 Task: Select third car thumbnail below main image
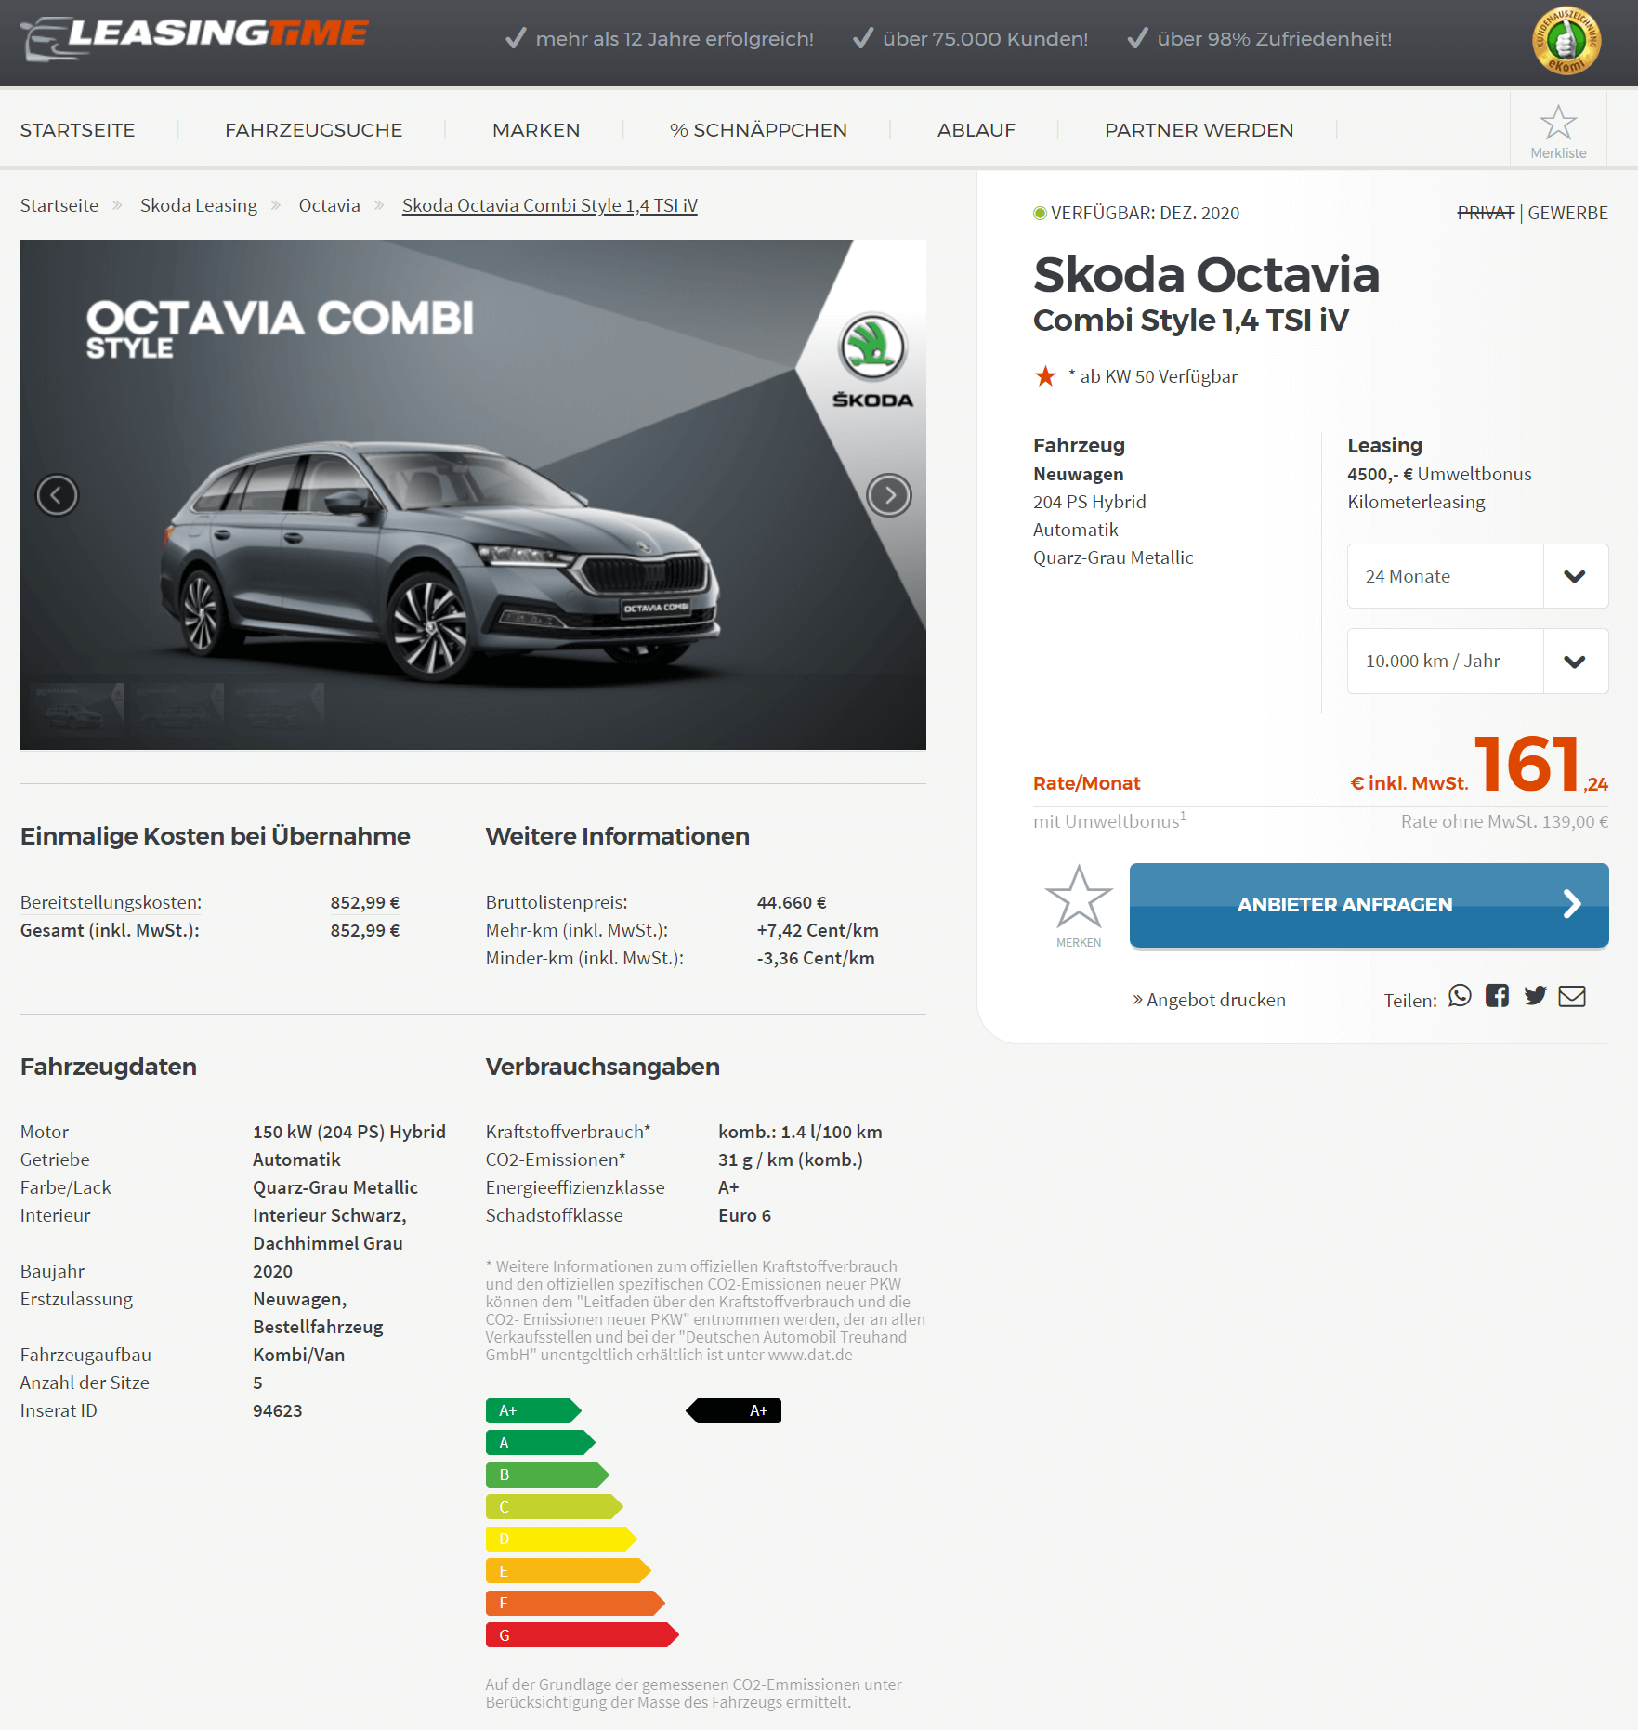pos(278,711)
